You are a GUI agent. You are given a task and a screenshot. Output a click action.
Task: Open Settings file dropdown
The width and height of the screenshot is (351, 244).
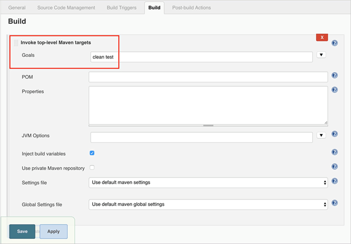(208, 183)
